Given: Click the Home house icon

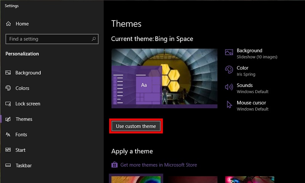Looking at the screenshot, I should 8,24.
